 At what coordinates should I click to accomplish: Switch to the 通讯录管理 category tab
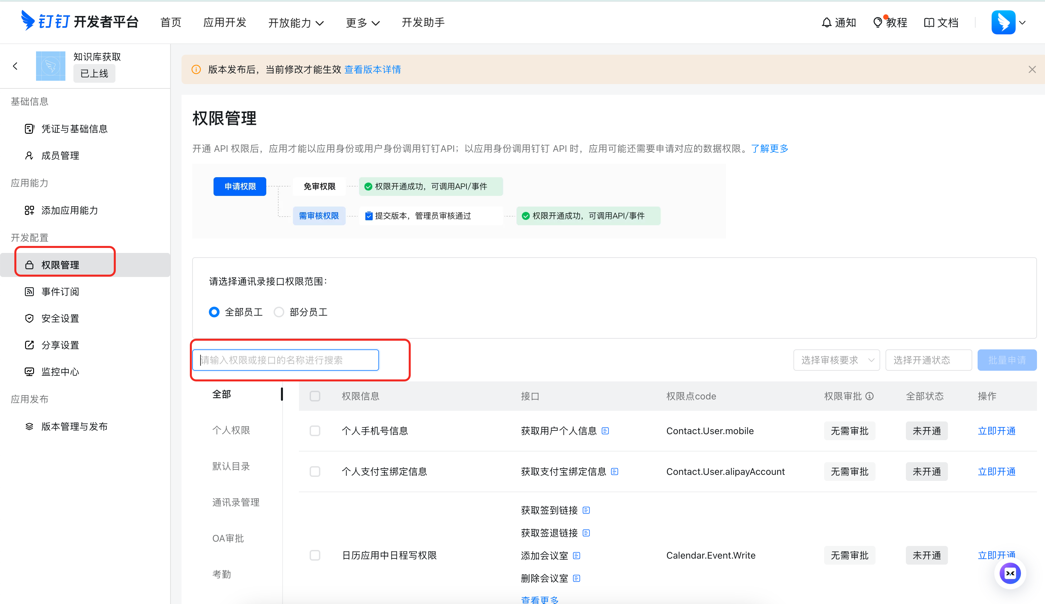(x=236, y=502)
